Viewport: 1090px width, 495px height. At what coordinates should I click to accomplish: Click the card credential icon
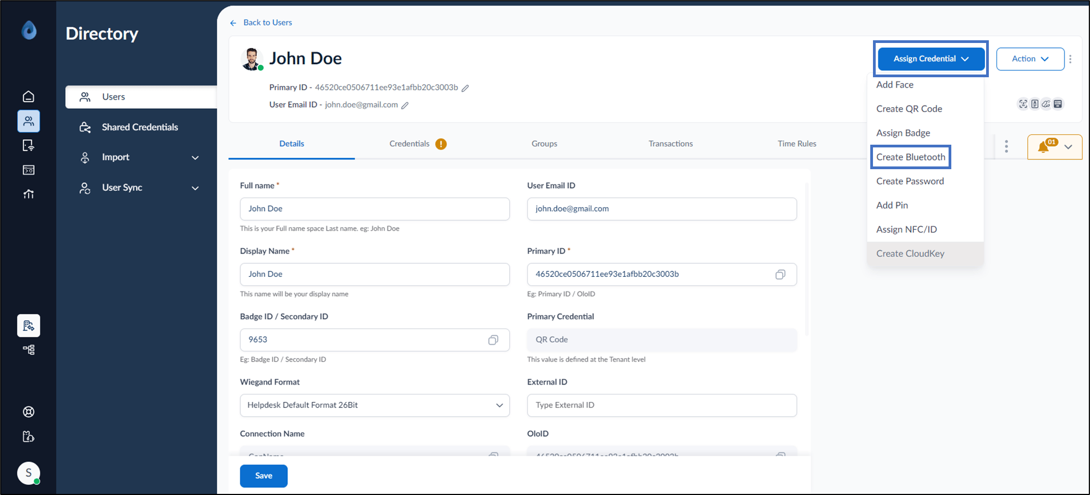click(1058, 104)
